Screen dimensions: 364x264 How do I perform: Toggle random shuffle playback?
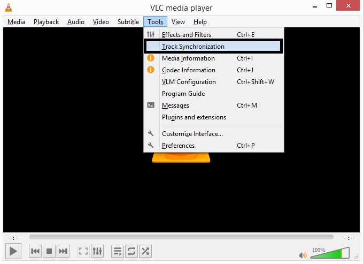145,251
